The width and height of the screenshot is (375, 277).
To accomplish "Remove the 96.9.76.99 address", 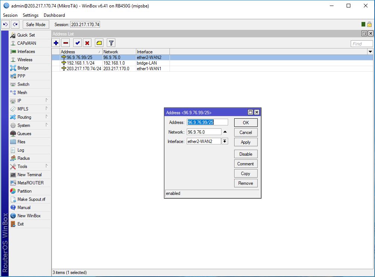I will [245, 183].
